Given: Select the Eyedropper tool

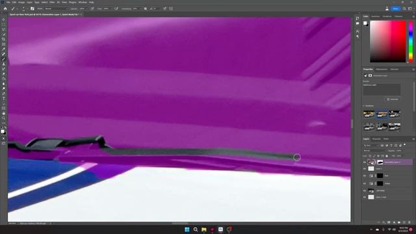Looking at the screenshot, I should [x=3, y=49].
